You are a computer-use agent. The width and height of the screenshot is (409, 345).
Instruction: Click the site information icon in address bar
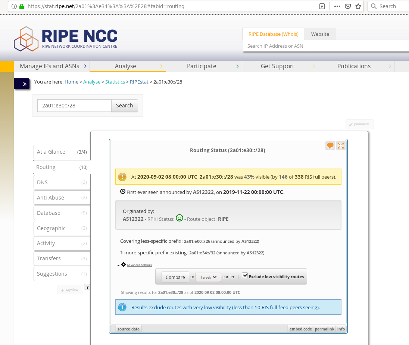coord(14,6)
